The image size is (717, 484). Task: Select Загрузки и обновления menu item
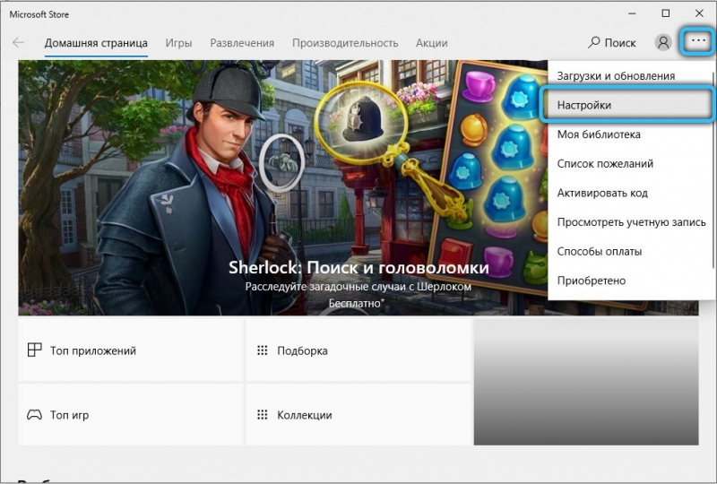pyautogui.click(x=631, y=76)
